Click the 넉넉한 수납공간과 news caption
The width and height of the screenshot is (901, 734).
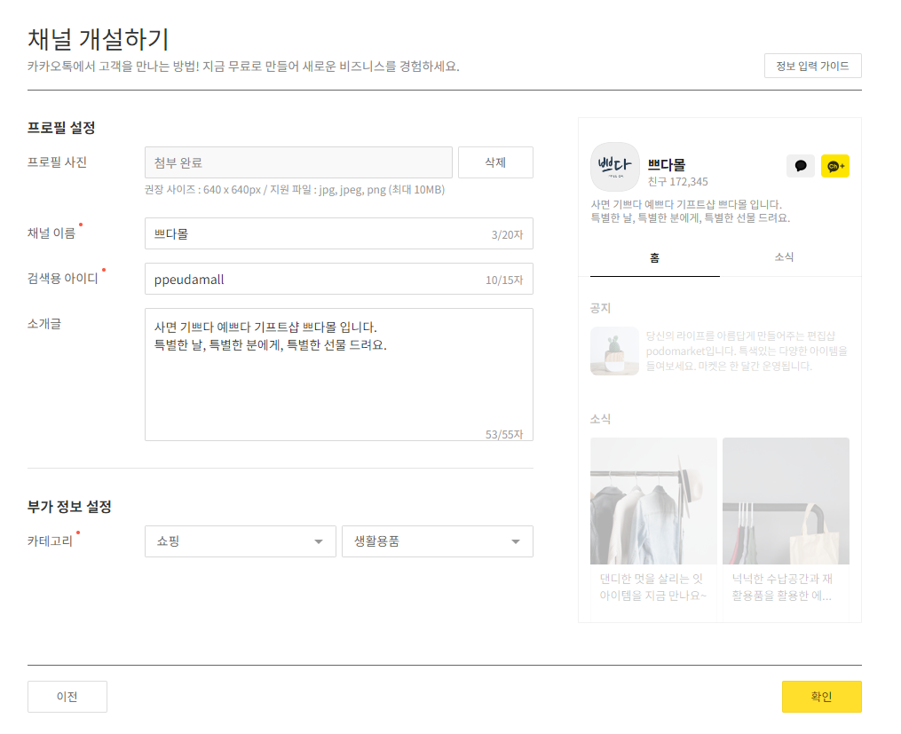(782, 587)
